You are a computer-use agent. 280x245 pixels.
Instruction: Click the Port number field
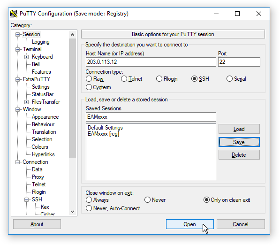pyautogui.click(x=239, y=62)
